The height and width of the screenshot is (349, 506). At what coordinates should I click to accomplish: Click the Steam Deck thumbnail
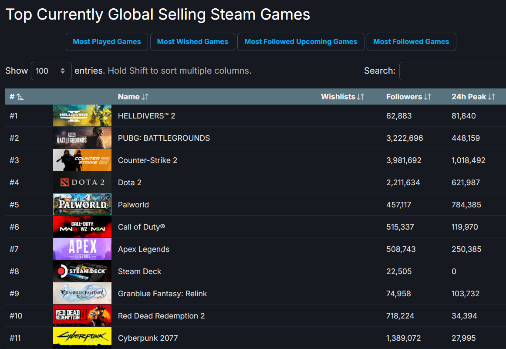(82, 271)
